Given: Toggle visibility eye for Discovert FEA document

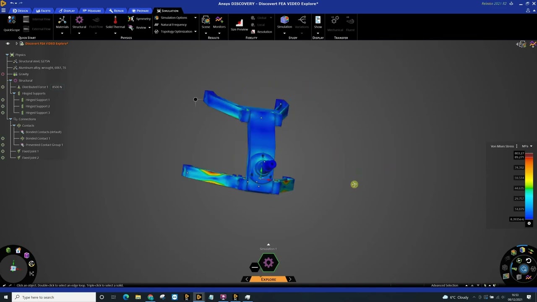Looking at the screenshot, I should point(8,44).
